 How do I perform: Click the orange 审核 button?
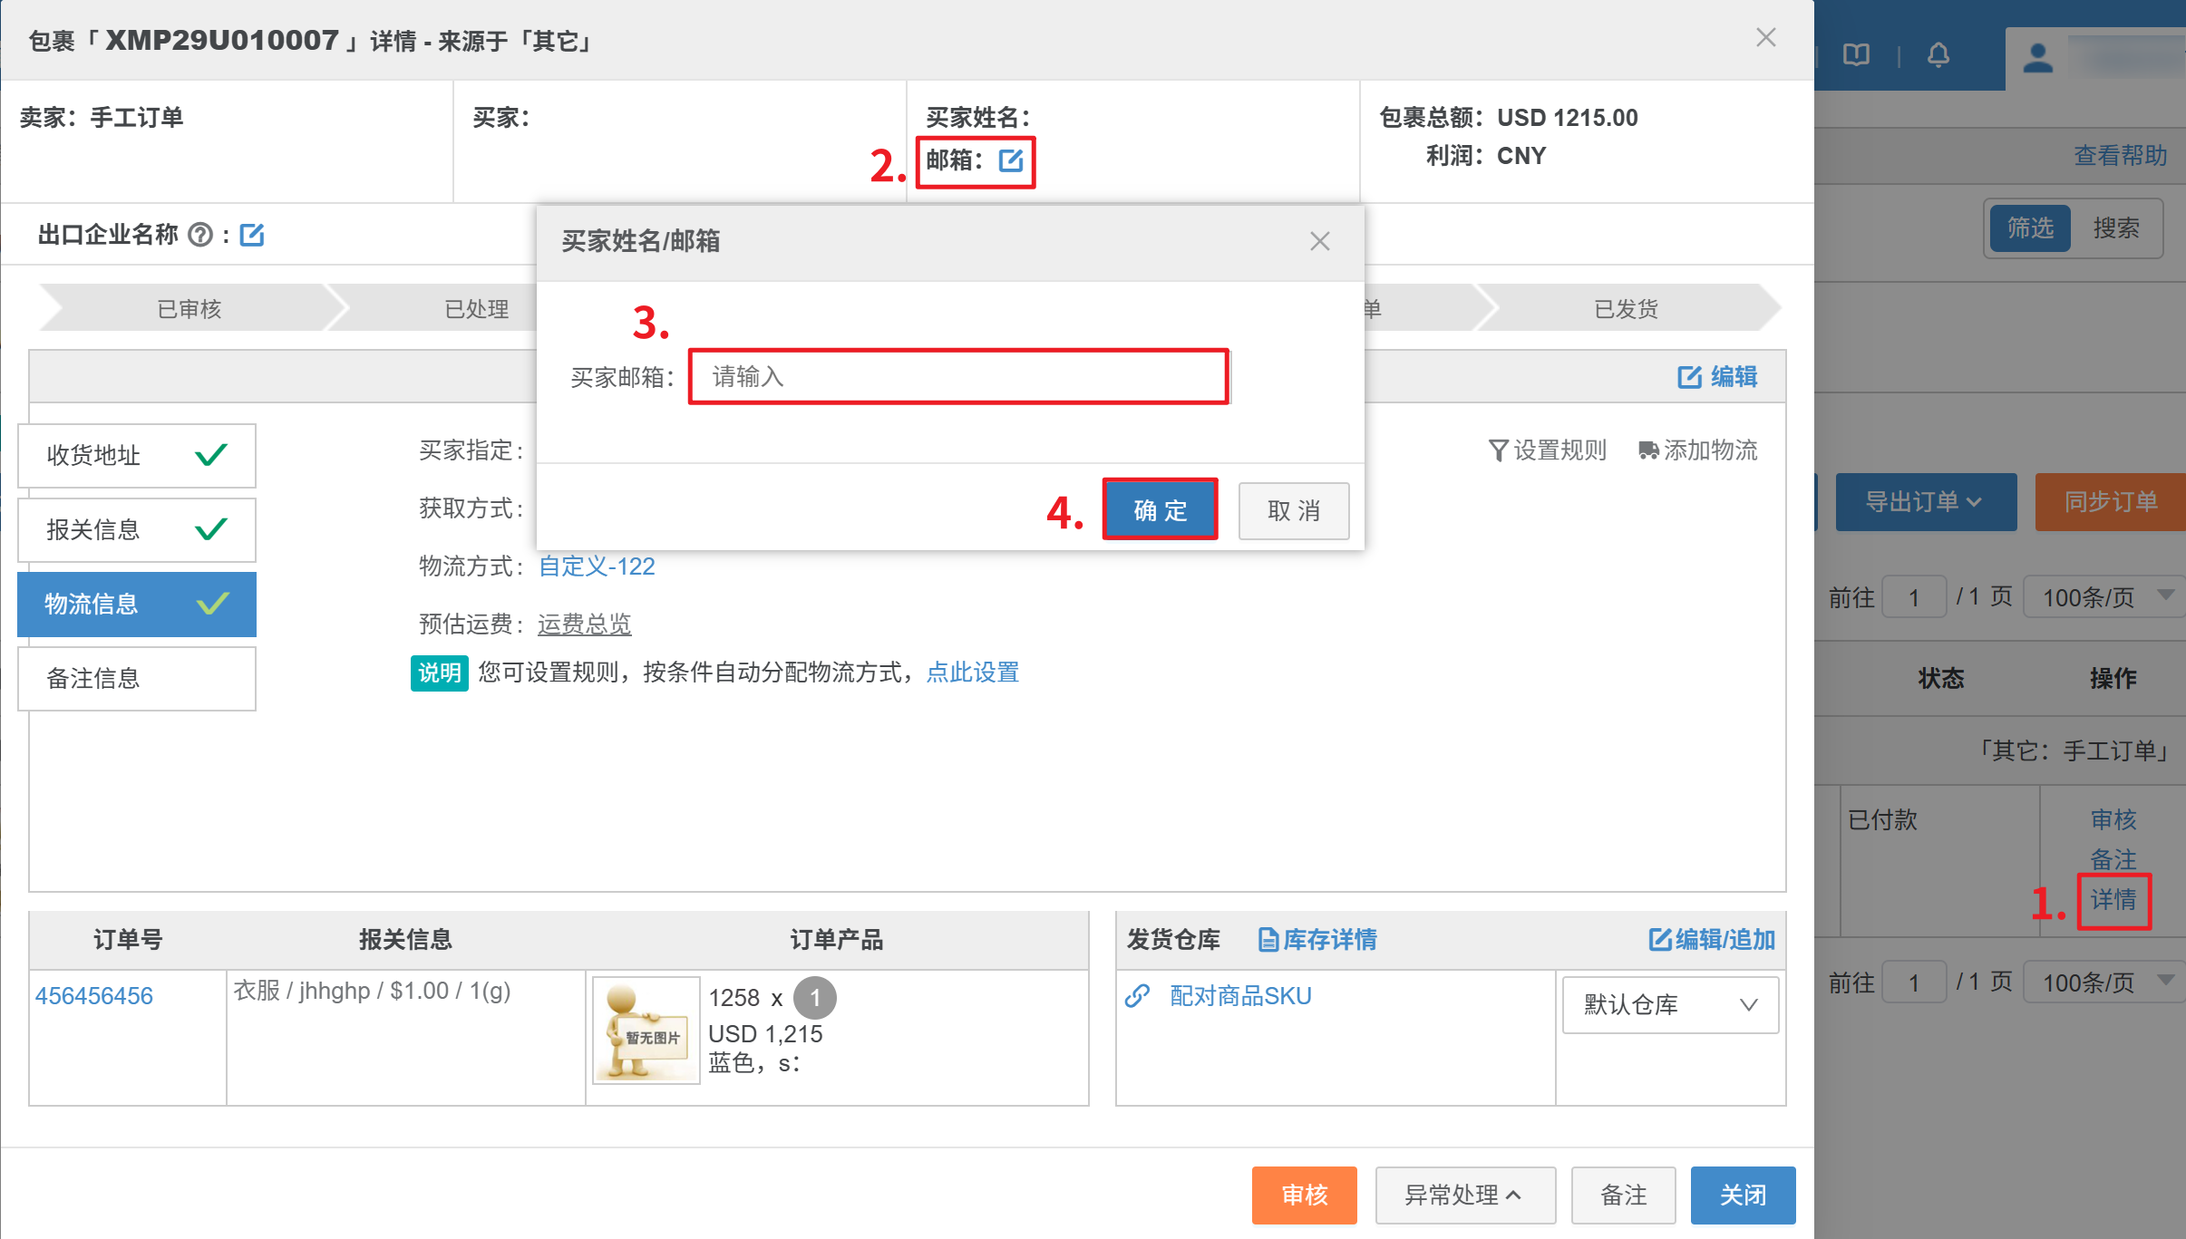click(1303, 1195)
